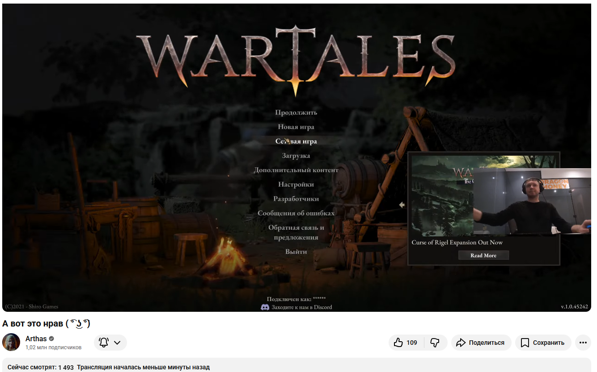597x372 pixels.
Task: Click the (C)2021 - Shiro Games text
Action: 31,307
